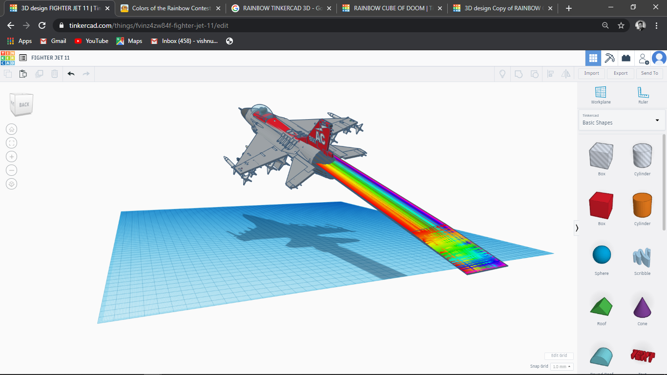The width and height of the screenshot is (667, 375).
Task: Switch to RAINBOW CUBE OF DOOM tab
Action: pos(392,8)
